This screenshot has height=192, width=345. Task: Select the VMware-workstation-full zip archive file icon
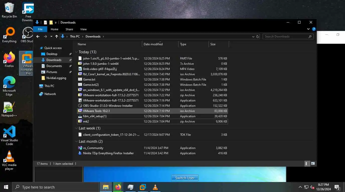(80, 95)
